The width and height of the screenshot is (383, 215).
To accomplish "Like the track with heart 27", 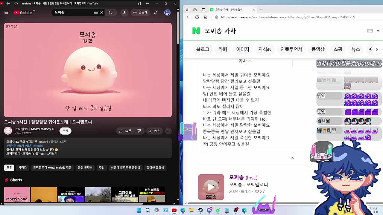I will click(260, 191).
